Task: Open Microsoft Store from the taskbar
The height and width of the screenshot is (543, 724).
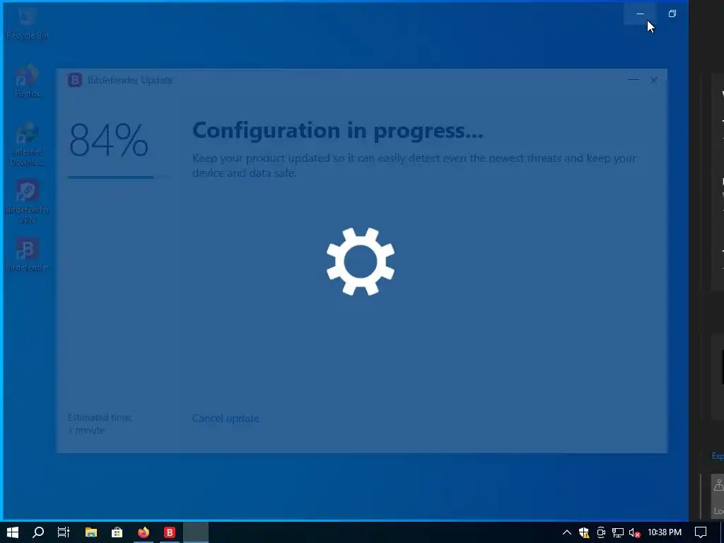Action: click(x=117, y=532)
